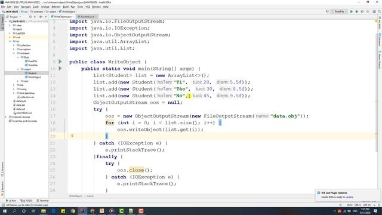Image resolution: width=382 pixels, height=215 pixels.
Task: Collapse the Byte package node
Action: (x=18, y=57)
